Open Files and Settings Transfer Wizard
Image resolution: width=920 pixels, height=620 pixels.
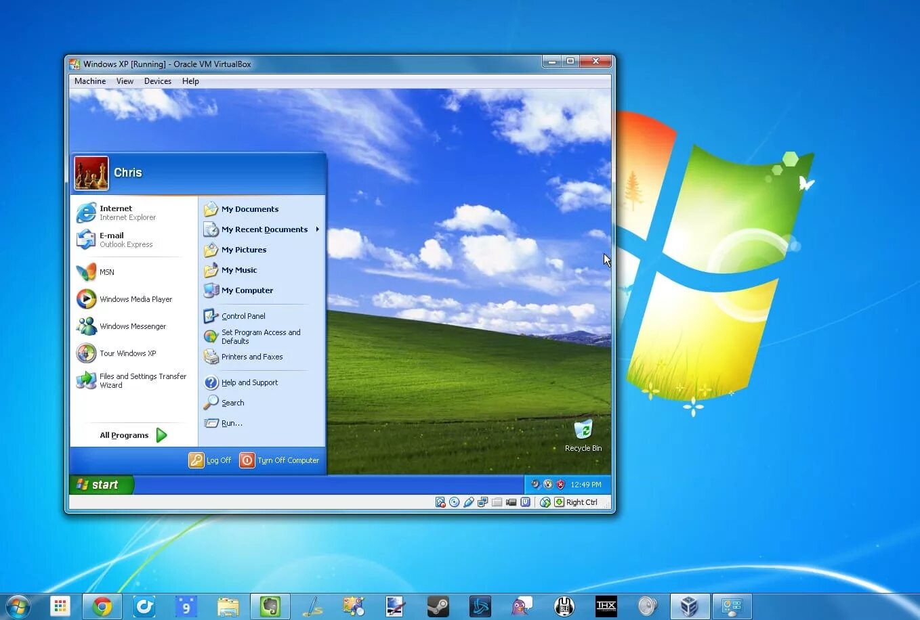133,380
